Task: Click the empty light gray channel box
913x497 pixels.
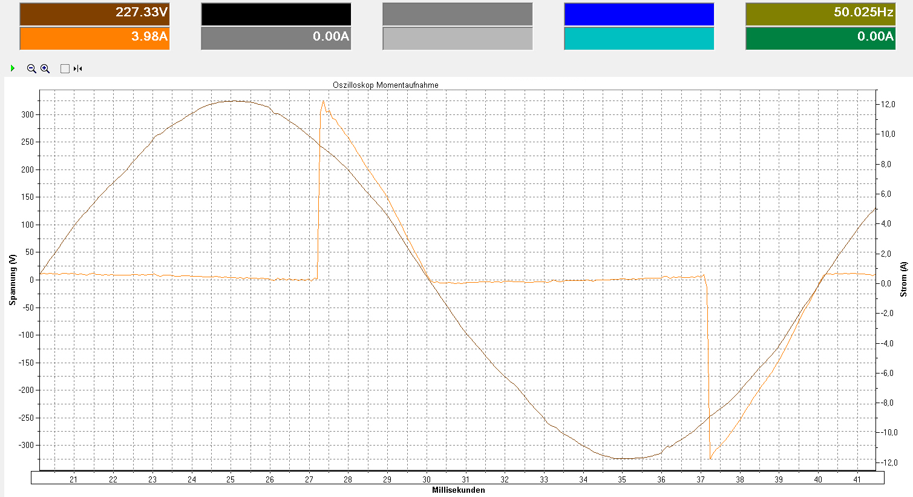Action: tap(457, 38)
